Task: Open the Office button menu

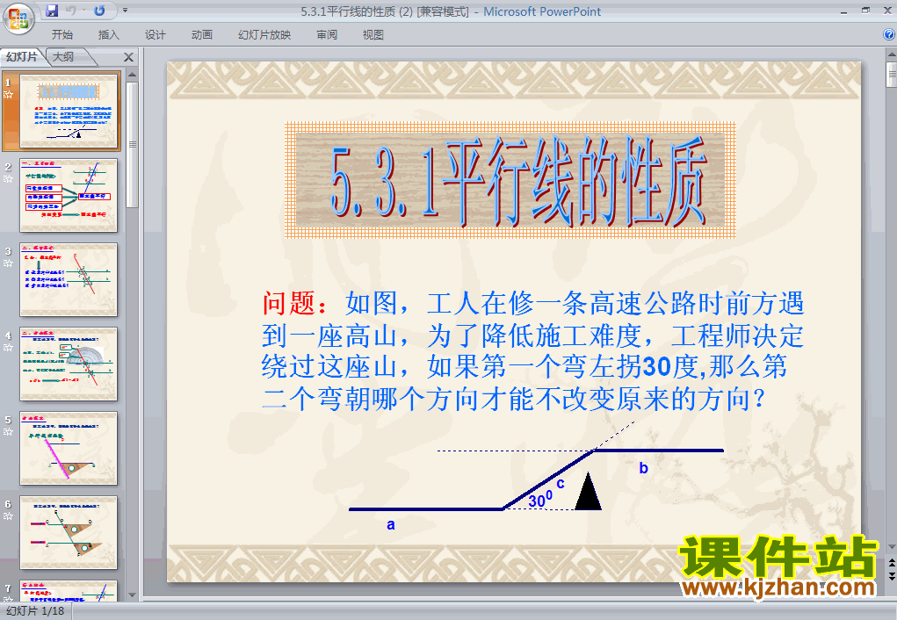Action: [x=18, y=18]
